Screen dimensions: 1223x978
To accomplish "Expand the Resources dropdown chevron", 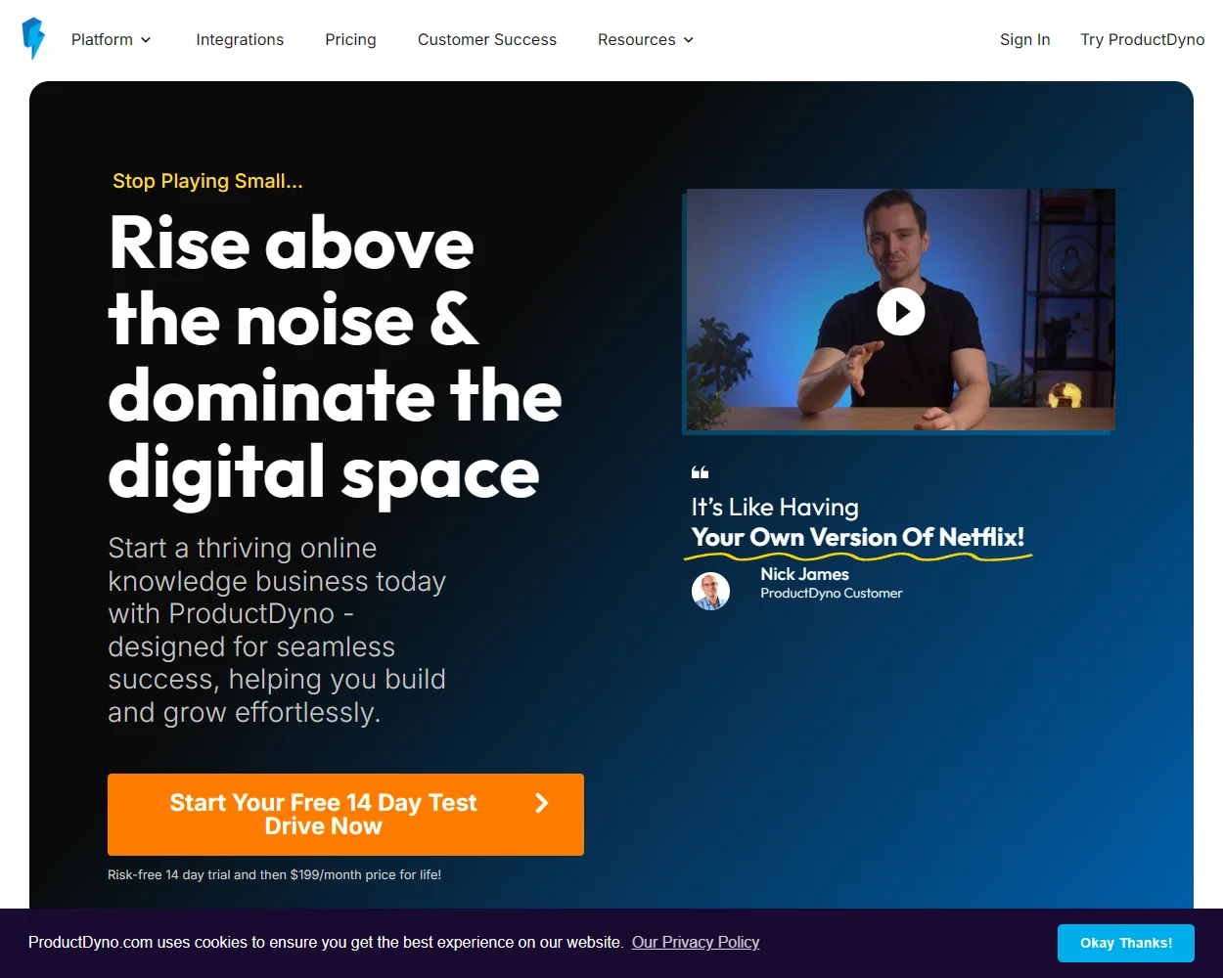I will coord(689,40).
